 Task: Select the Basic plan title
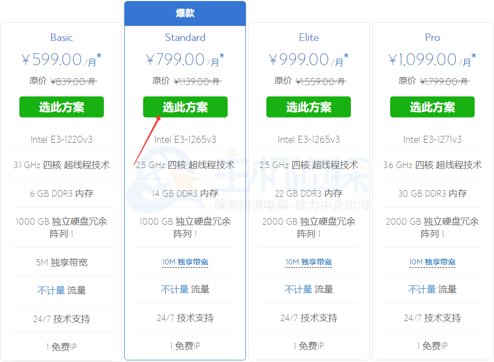(x=61, y=37)
